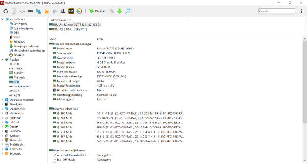Expand the Biztonság node
Image resolution: width=307 pixels, height=163 pixels.
2,140
